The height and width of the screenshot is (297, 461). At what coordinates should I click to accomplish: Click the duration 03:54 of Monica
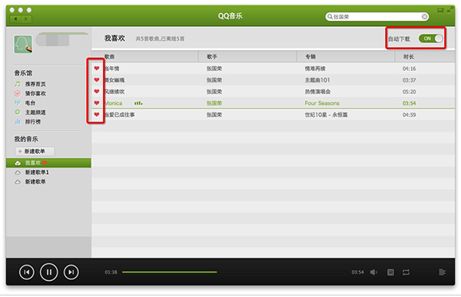pyautogui.click(x=409, y=103)
